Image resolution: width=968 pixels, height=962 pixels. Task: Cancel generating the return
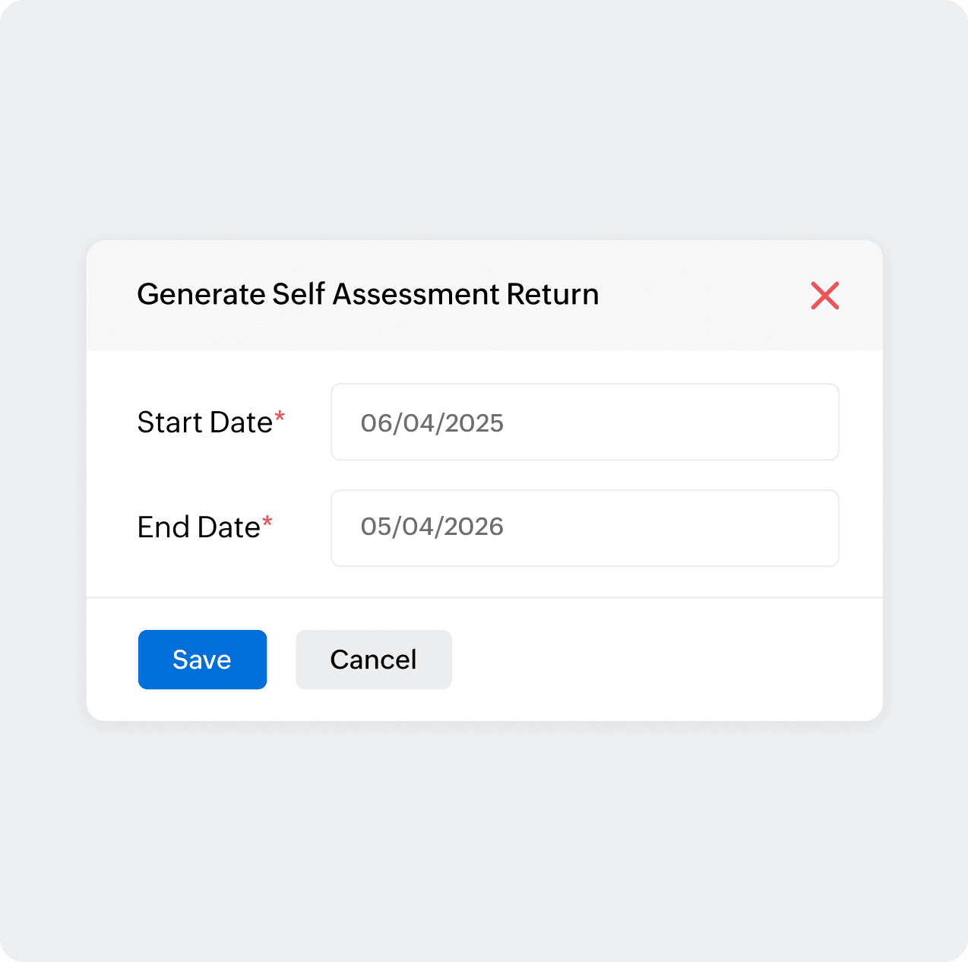click(x=374, y=660)
